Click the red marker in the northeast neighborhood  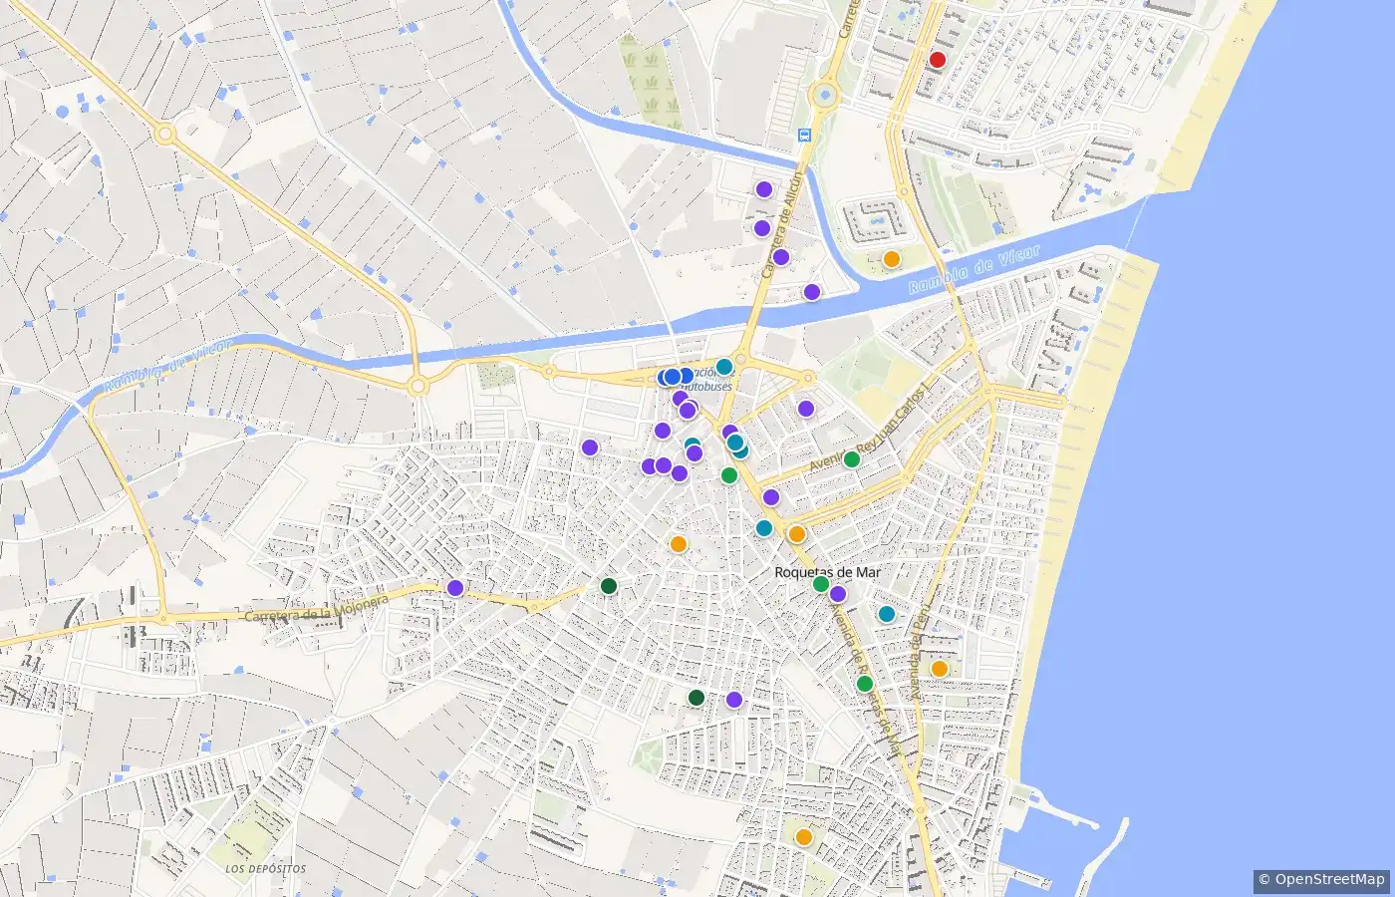tap(938, 60)
